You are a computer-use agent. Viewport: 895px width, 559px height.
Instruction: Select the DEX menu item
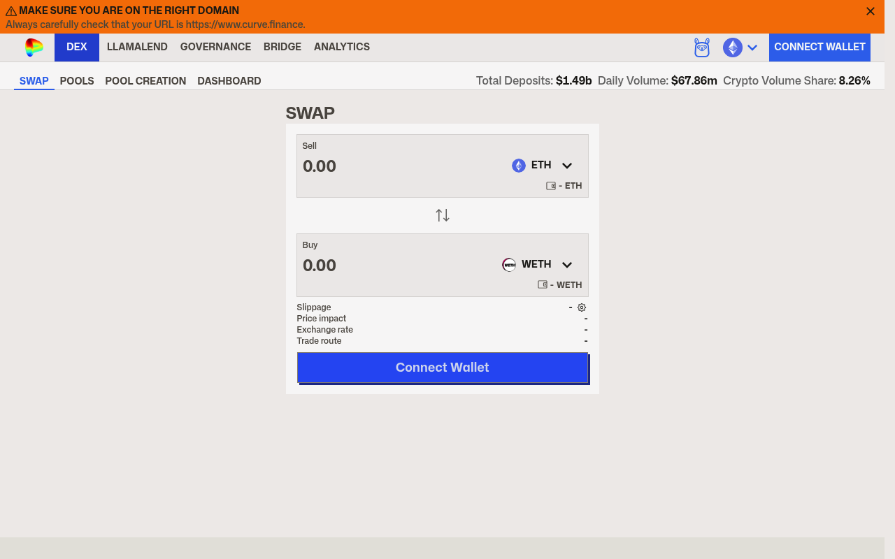pyautogui.click(x=77, y=47)
